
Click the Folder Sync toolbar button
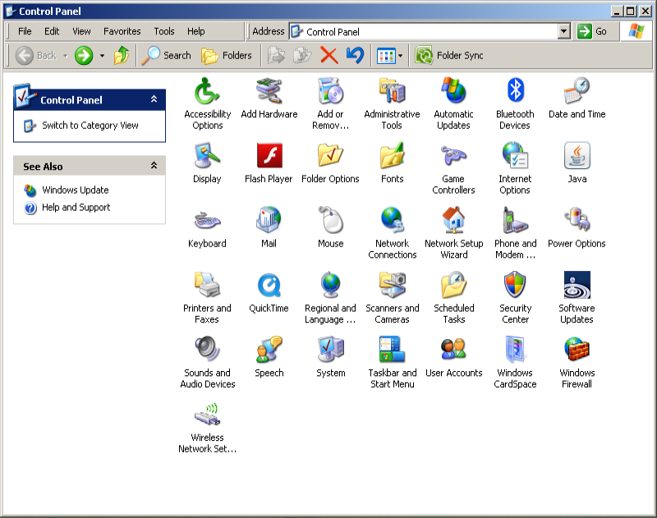448,55
